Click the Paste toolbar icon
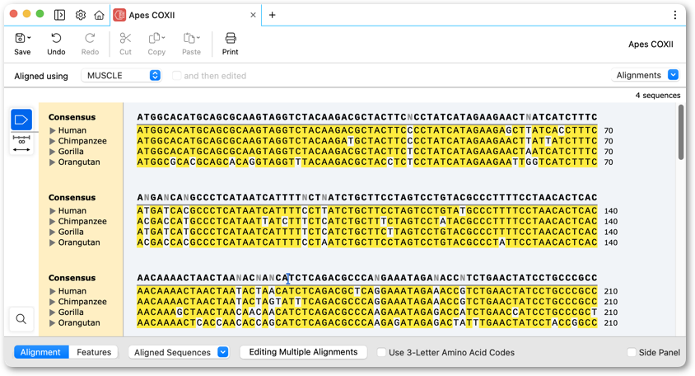 (x=189, y=38)
